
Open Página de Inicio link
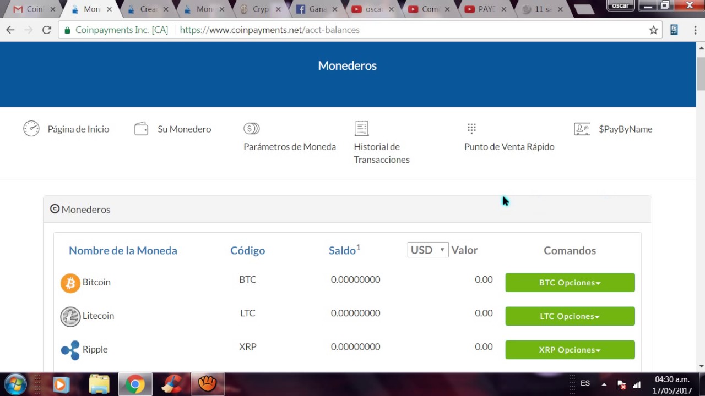coord(78,129)
